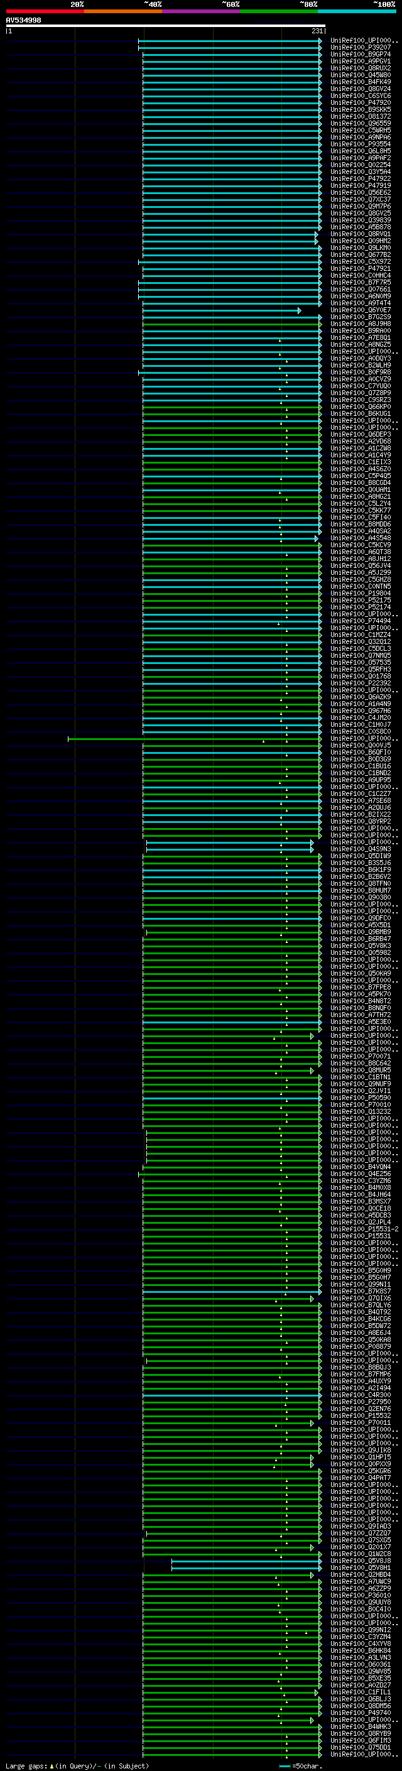The width and height of the screenshot is (402, 1771).
Task: Select the white AV534998 query bar
Action: 166,26
